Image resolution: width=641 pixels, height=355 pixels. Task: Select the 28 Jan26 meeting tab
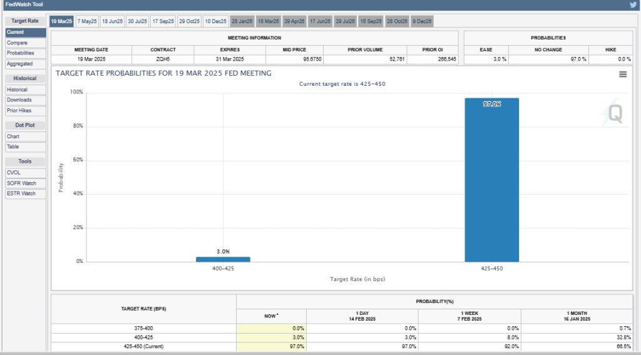[242, 21]
